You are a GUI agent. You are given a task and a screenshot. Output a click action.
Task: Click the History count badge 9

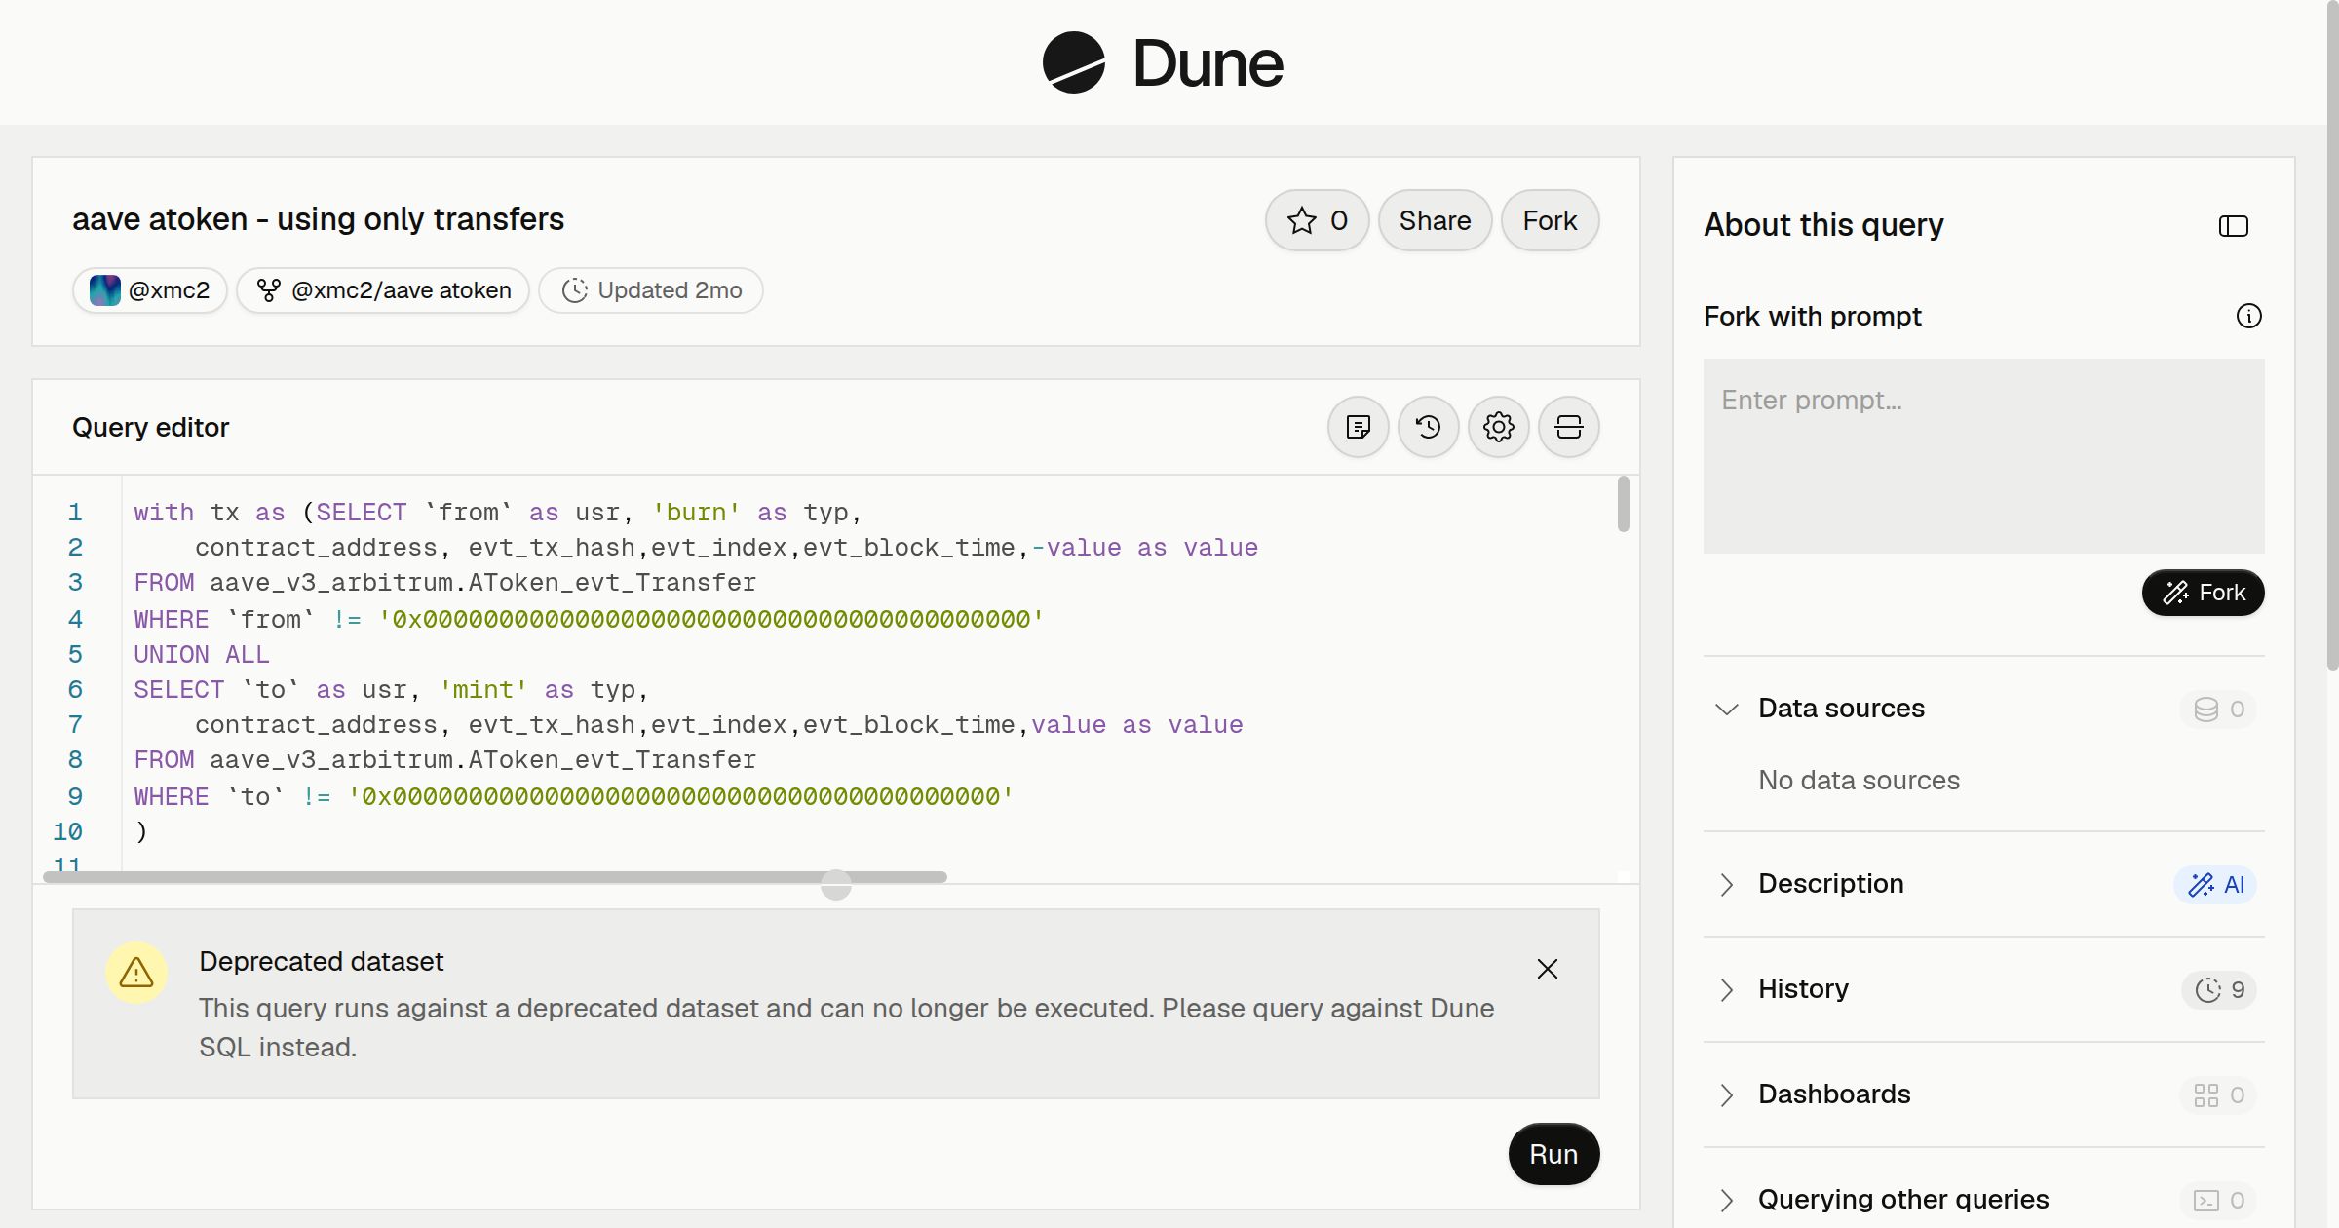tap(2219, 990)
